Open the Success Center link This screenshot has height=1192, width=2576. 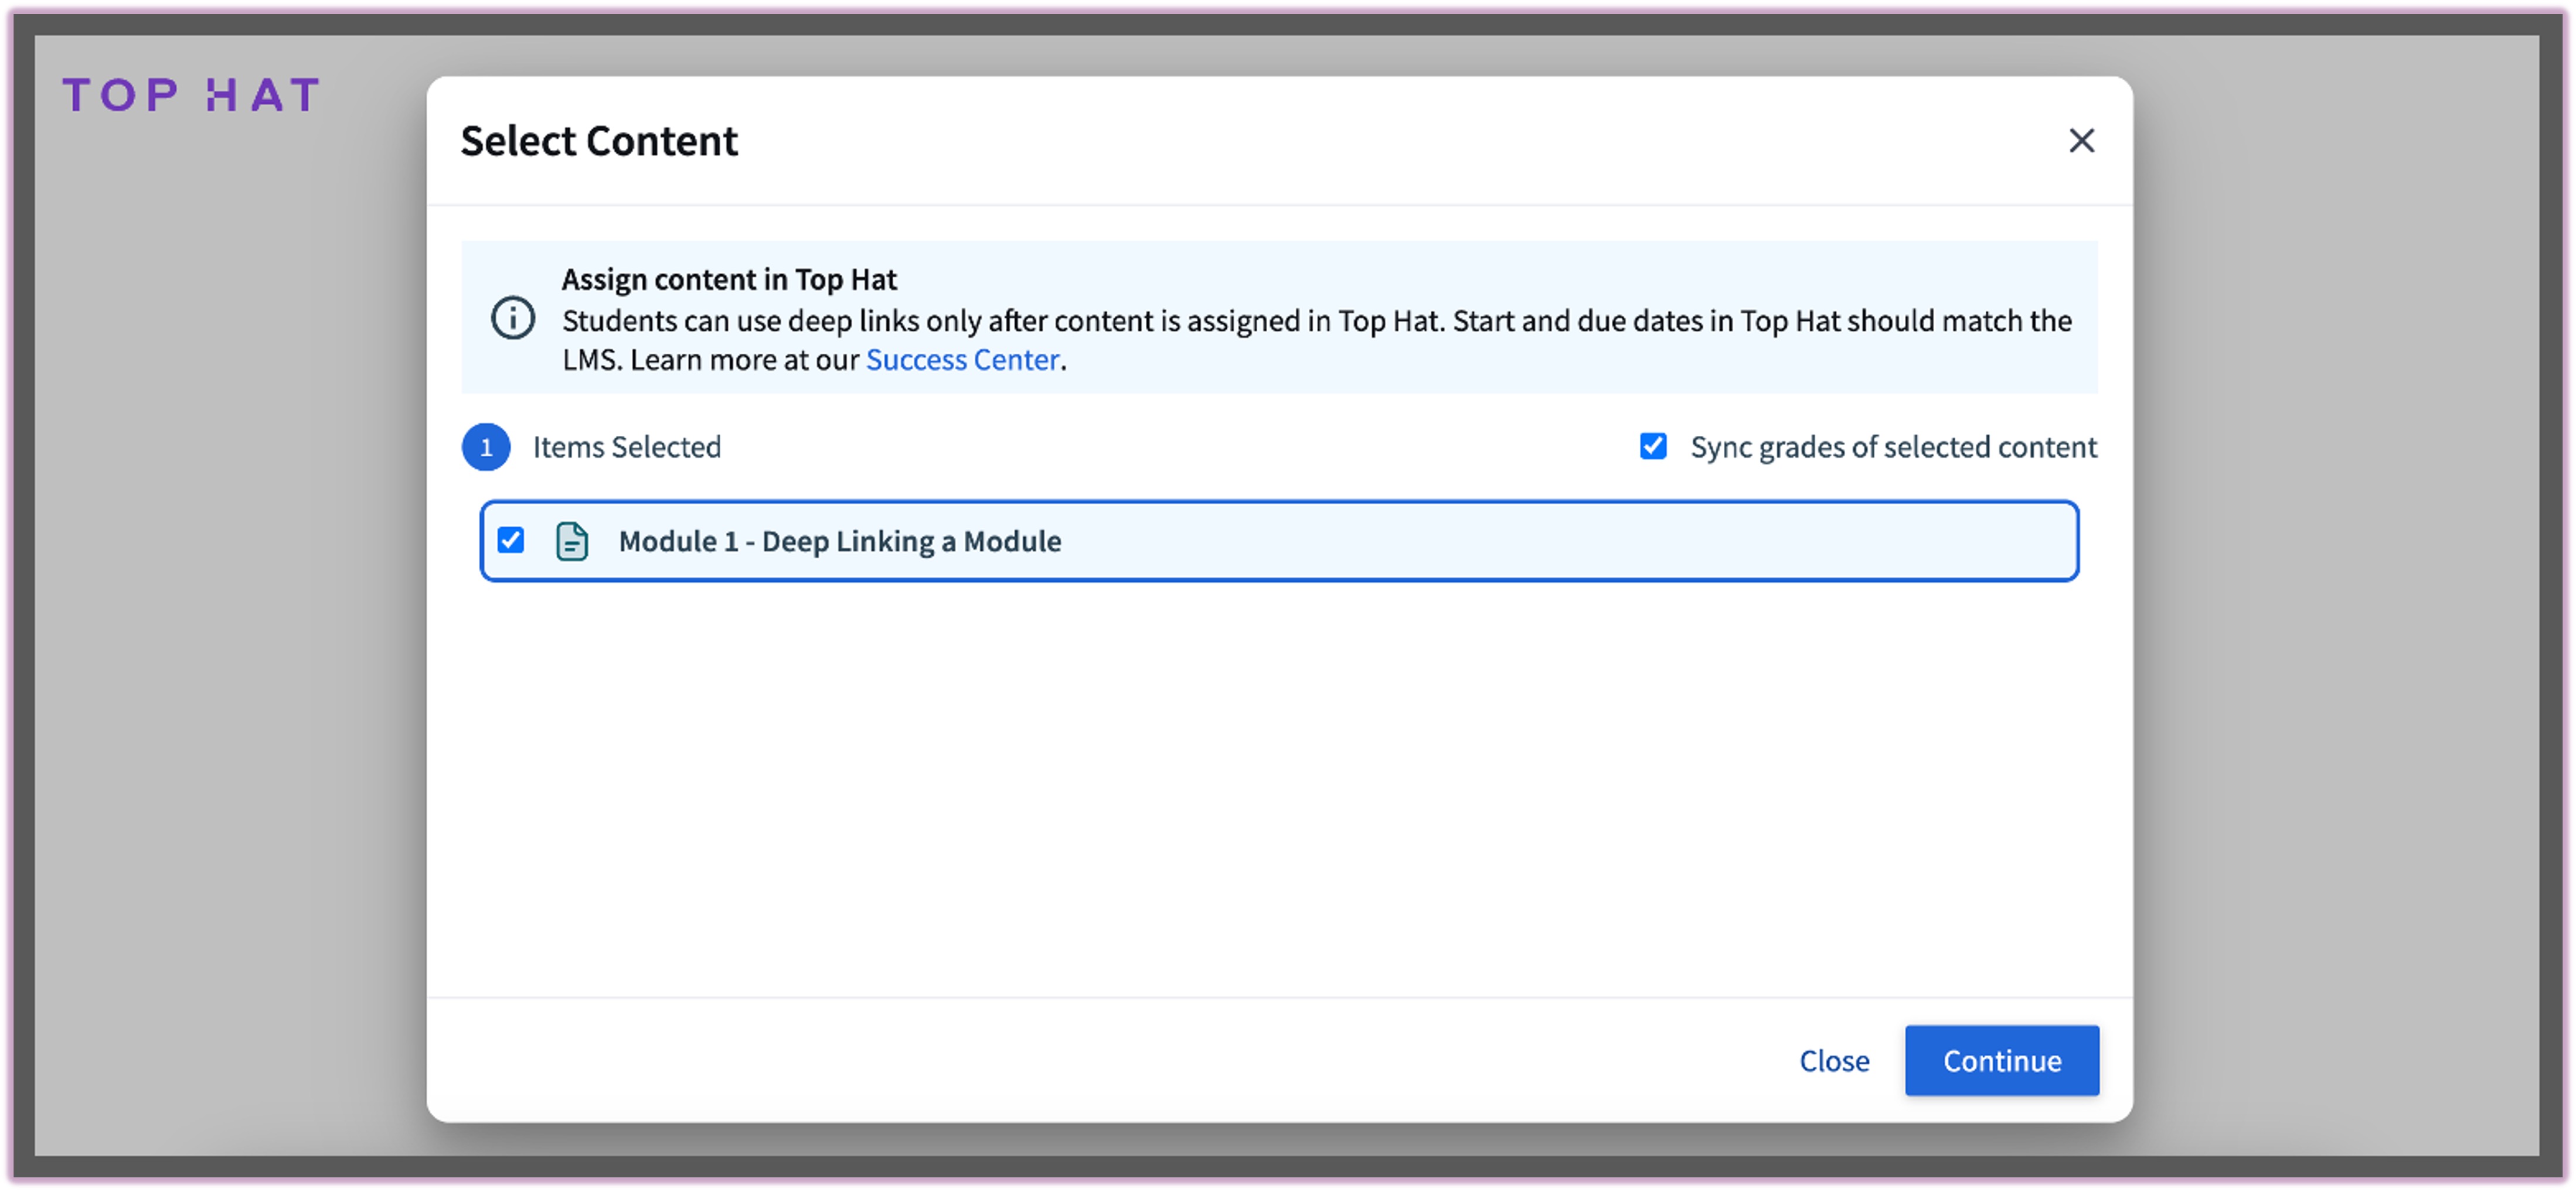tap(962, 360)
